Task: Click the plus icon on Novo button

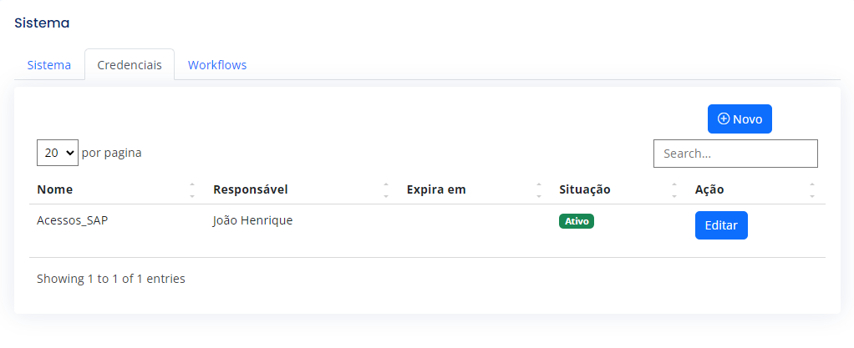Action: pos(724,119)
